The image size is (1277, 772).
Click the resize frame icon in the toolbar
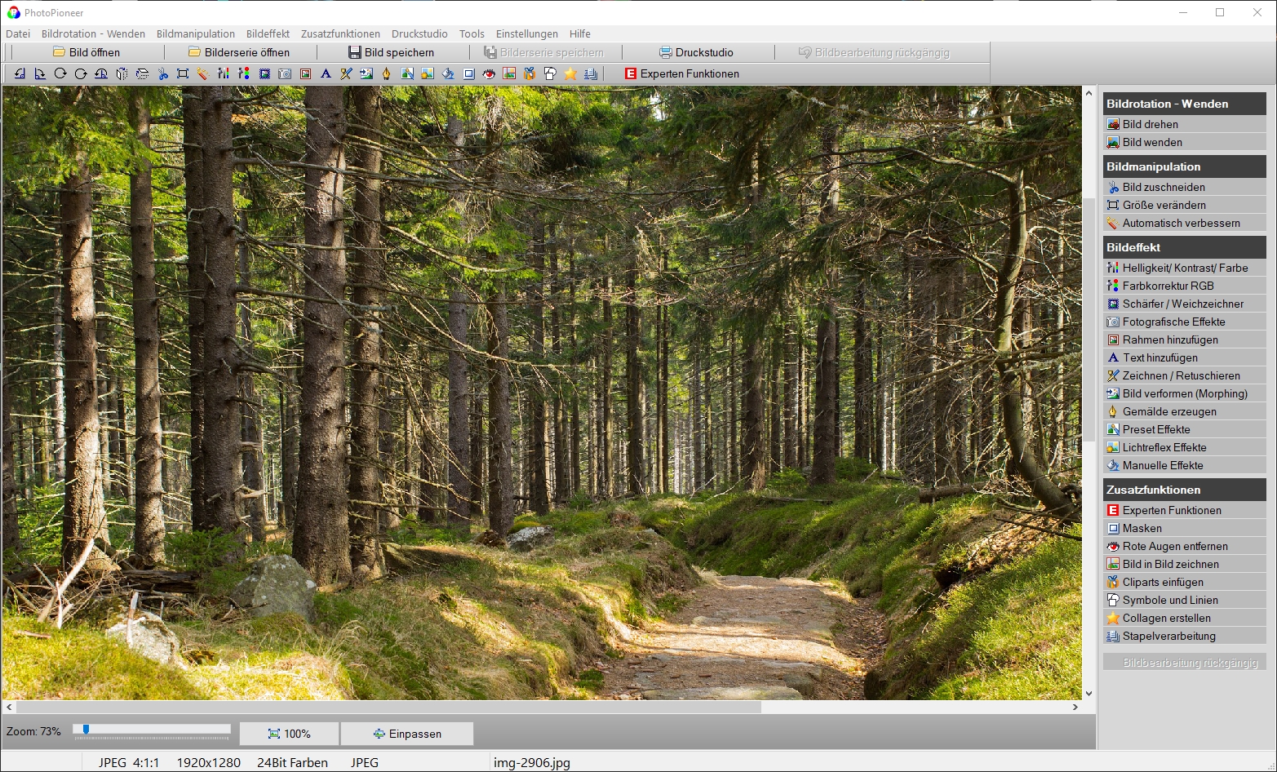tap(183, 73)
